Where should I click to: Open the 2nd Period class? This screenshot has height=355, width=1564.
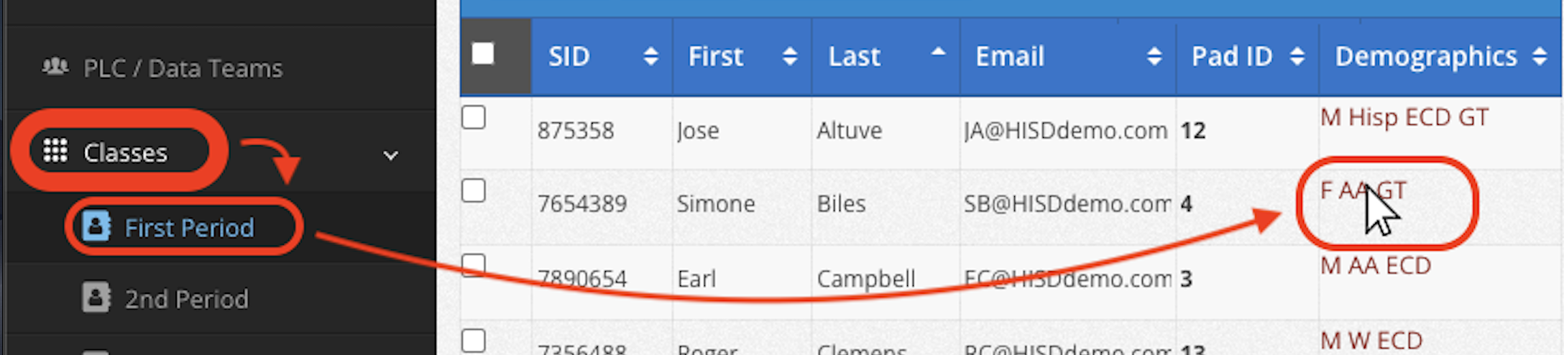pos(187,299)
